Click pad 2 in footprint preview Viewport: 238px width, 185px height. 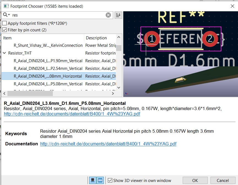click(210, 39)
